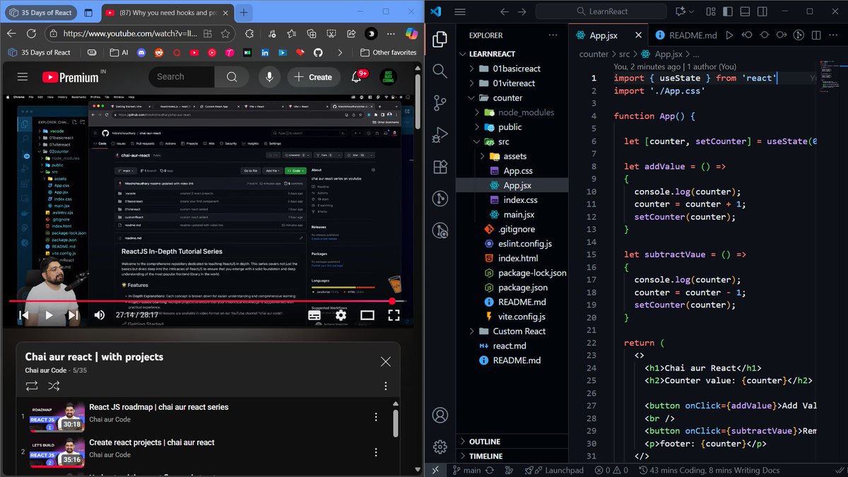The height and width of the screenshot is (477, 848).
Task: Open the LinkedIn bookmark in favorites bar
Action: pos(265,52)
